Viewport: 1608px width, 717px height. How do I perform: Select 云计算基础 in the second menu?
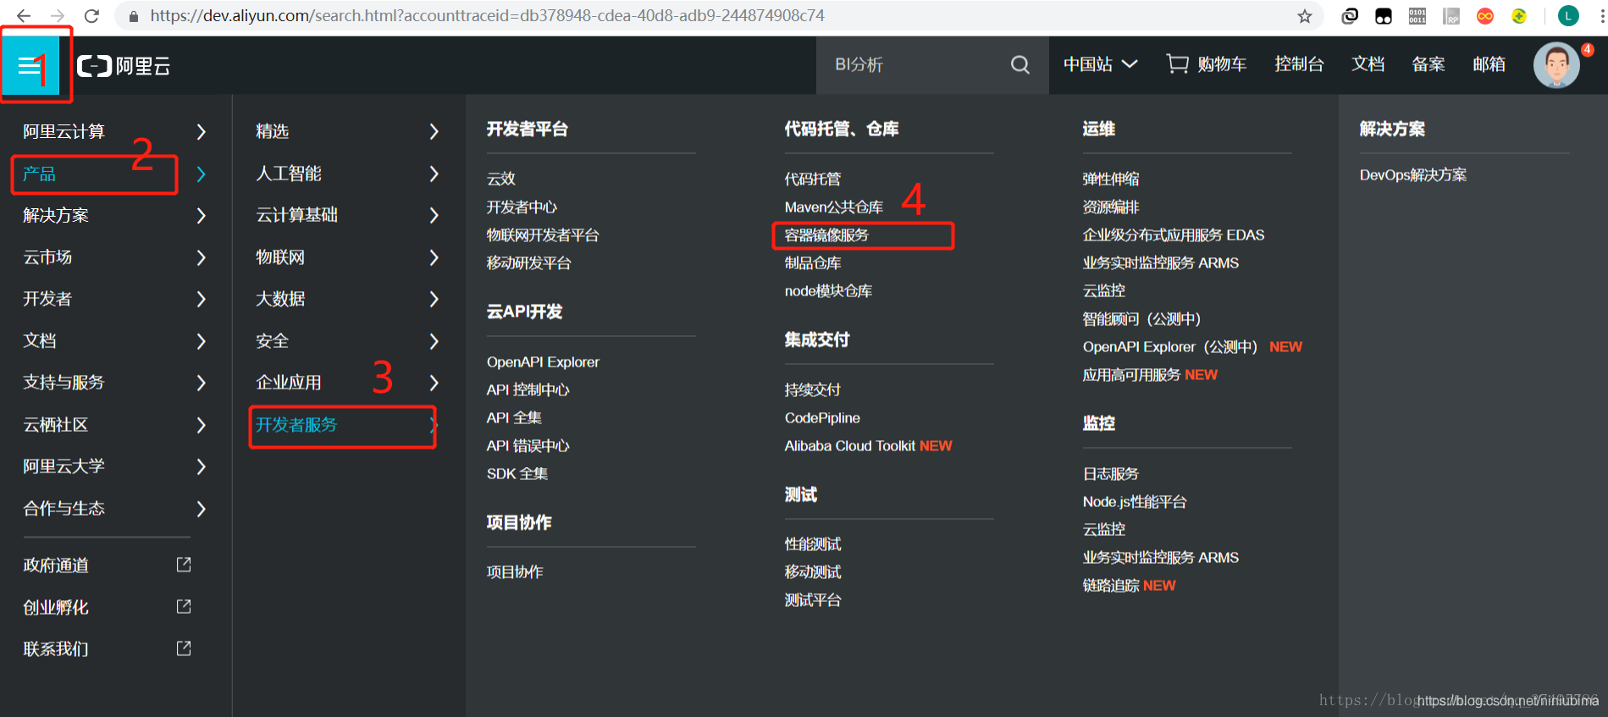(x=296, y=215)
